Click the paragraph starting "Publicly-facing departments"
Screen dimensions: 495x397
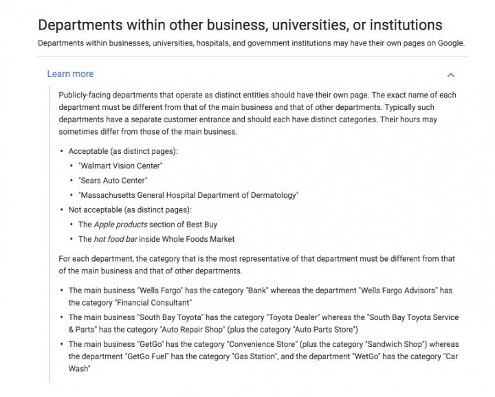[x=257, y=113]
